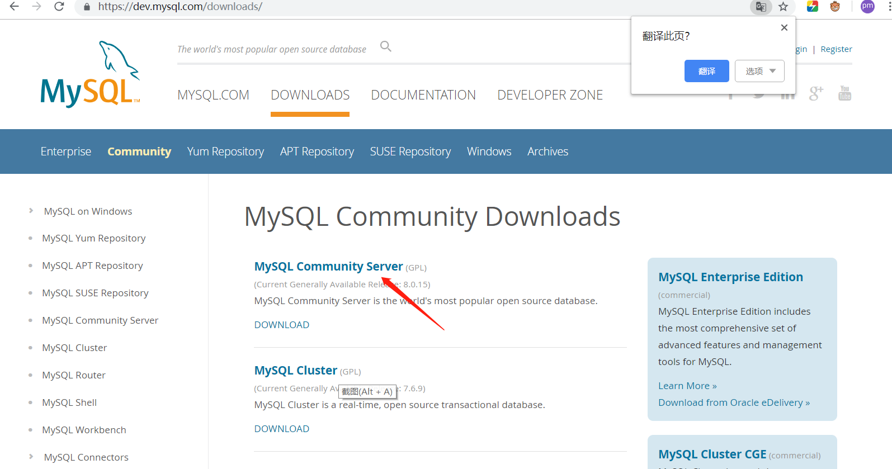Click the Register link
Screen dimensions: 892x469
(836, 49)
